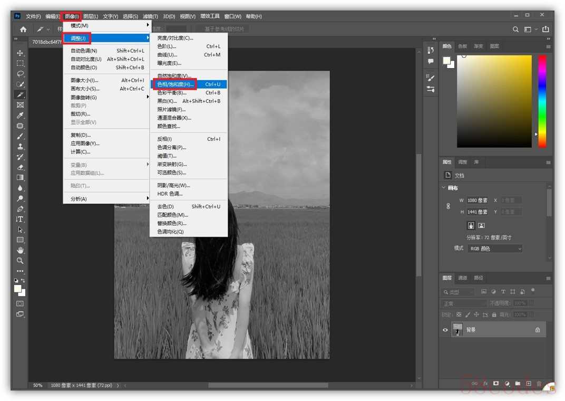
Task: Click the create new layer button
Action: (528, 384)
